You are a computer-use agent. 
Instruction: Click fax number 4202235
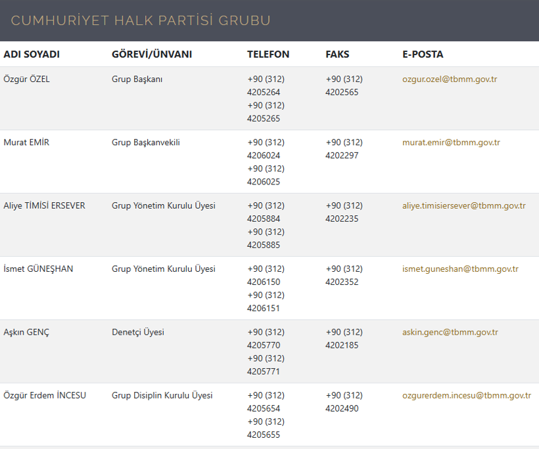tap(342, 219)
